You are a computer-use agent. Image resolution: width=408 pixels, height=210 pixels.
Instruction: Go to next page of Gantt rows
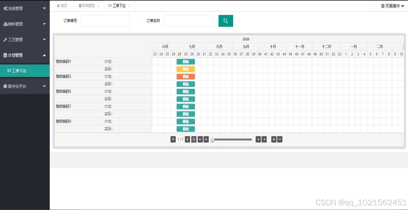187,139
